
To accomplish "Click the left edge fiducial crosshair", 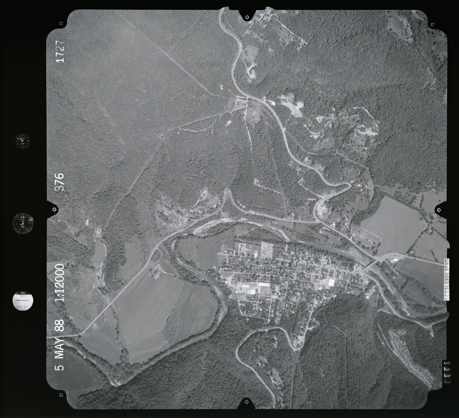I will pyautogui.click(x=55, y=210).
